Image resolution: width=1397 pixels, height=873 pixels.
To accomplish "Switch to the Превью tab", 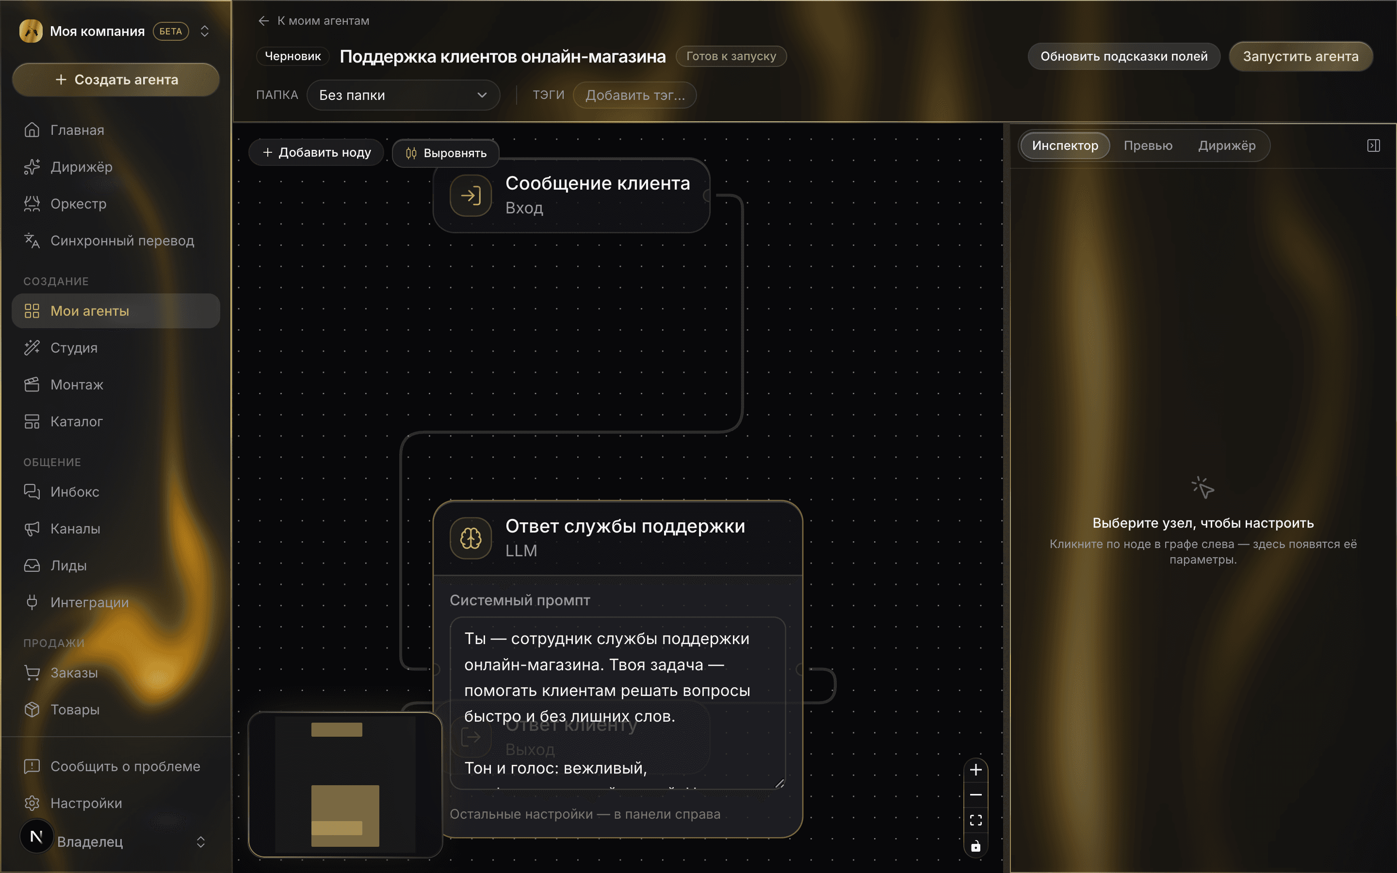I will 1148,145.
